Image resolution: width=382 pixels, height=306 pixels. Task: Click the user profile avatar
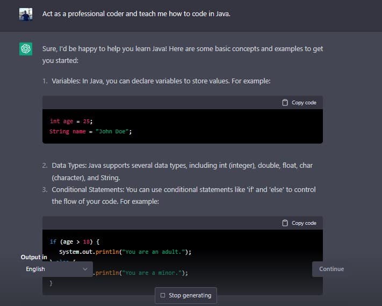(x=26, y=14)
